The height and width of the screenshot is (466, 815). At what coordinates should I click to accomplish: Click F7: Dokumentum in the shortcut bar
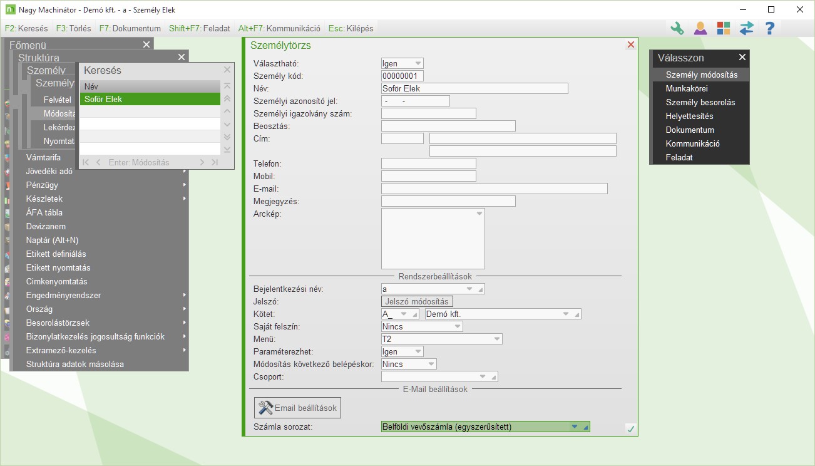tap(130, 28)
